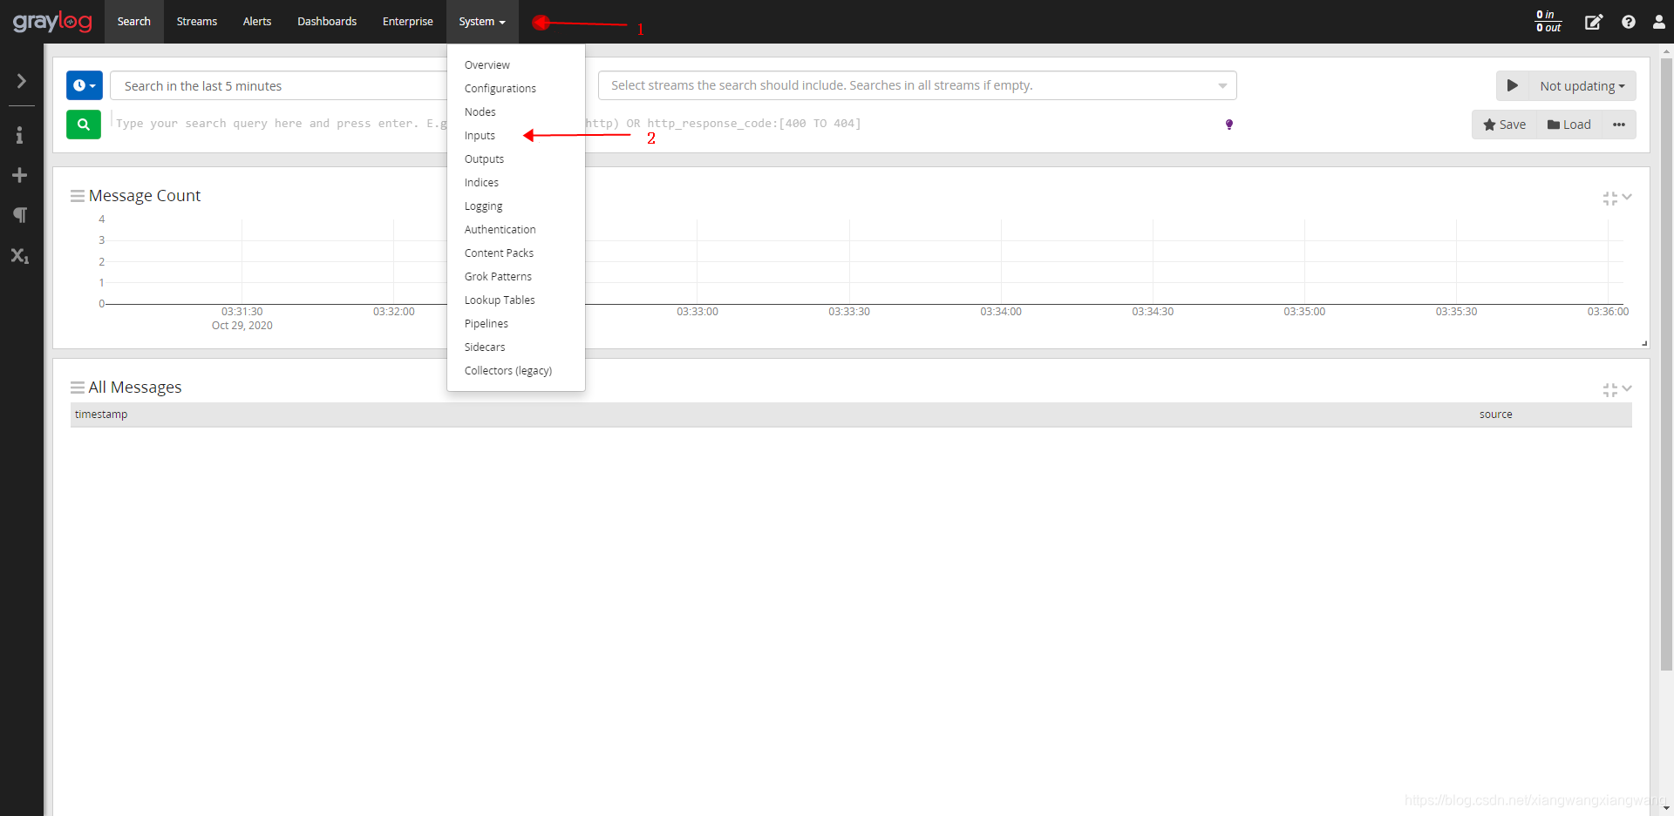Open the sidebar description info icon
This screenshot has width=1674, height=816.
[x=19, y=135]
